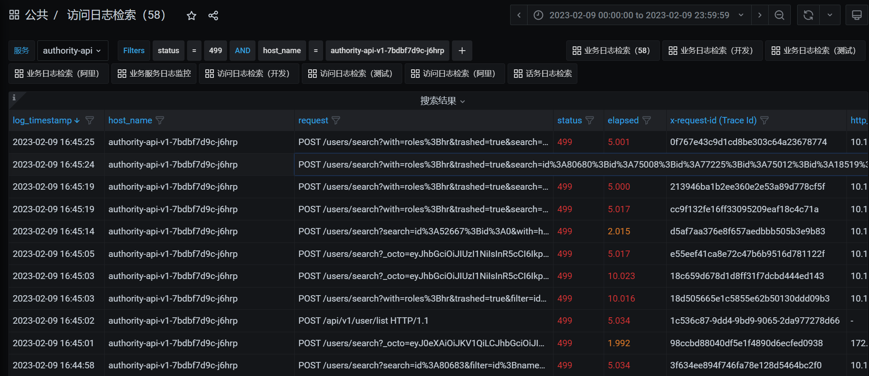
Task: Sort by request column header
Action: pos(313,120)
